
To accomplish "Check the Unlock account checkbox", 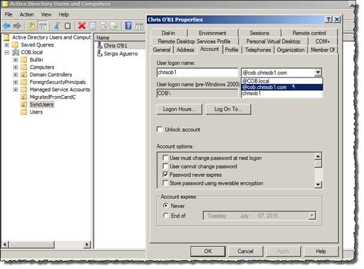I will coord(160,129).
